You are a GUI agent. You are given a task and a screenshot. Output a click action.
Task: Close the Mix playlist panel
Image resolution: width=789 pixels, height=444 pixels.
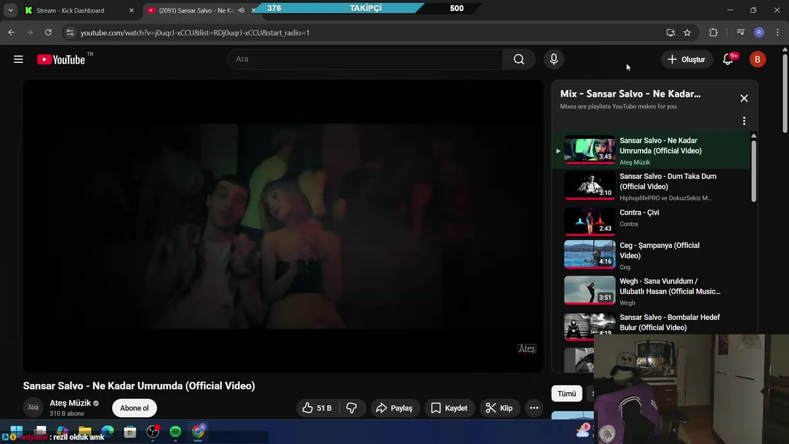pyautogui.click(x=744, y=98)
